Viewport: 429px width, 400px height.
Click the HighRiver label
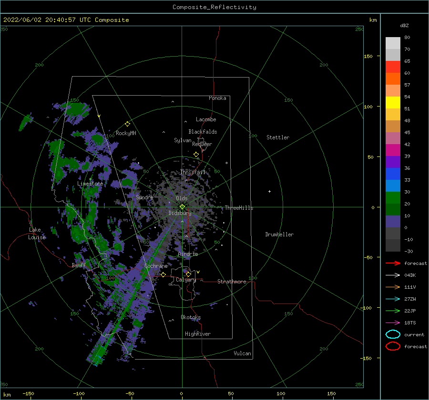[198, 334]
